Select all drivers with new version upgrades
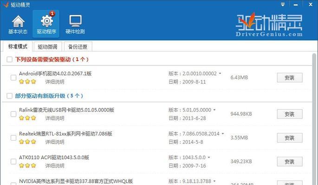The image size is (318, 185). pyautogui.click(x=9, y=96)
